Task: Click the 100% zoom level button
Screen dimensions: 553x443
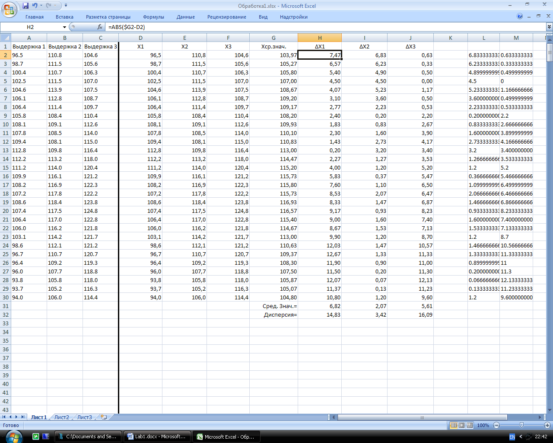Action: (483, 425)
